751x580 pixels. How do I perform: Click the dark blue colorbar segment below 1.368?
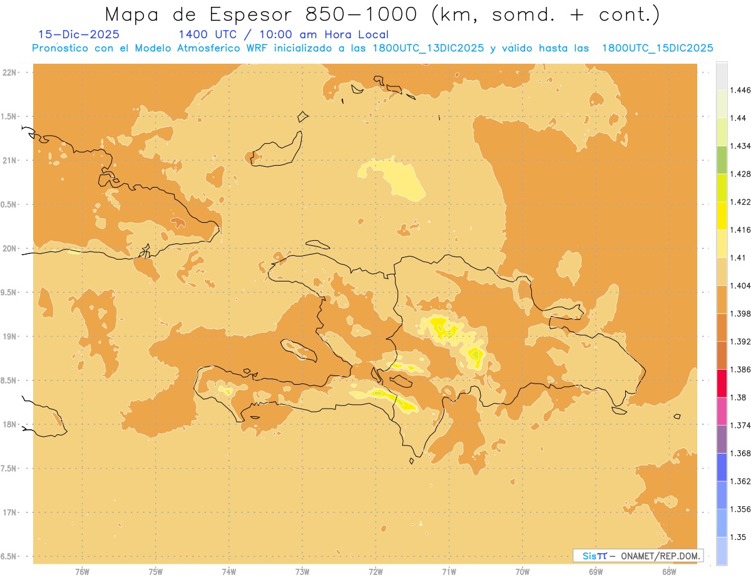coord(722,467)
